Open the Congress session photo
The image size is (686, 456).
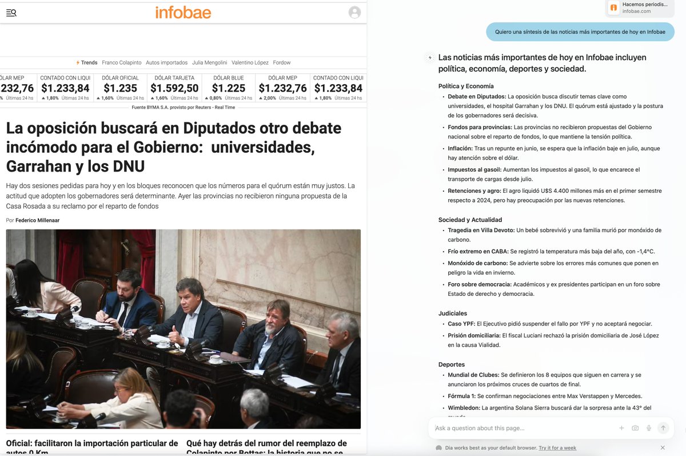[x=183, y=329]
